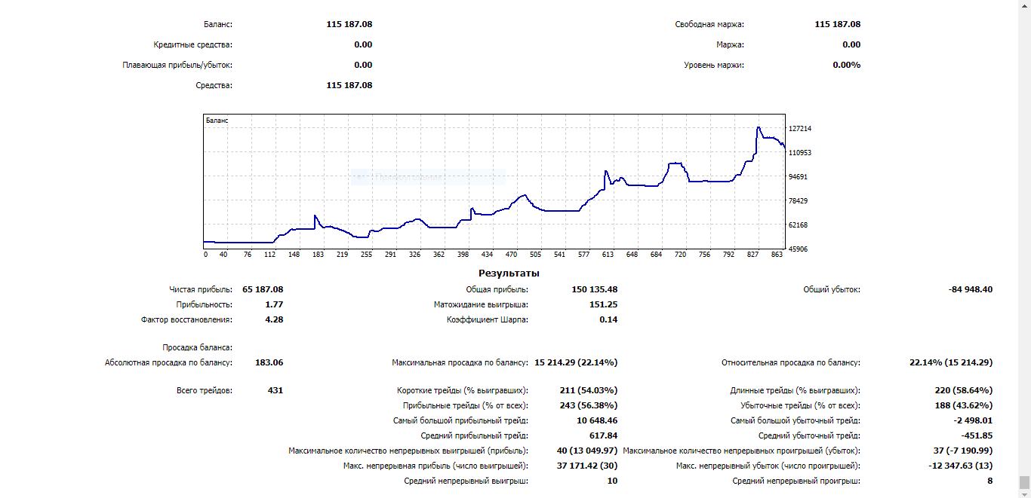Click the 'Убыточные трейды (% от всех):' label
This screenshot has width=1031, height=498.
801,405
